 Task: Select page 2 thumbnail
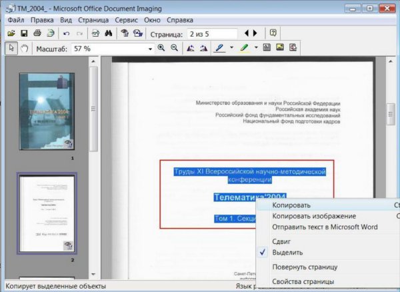[x=47, y=213]
